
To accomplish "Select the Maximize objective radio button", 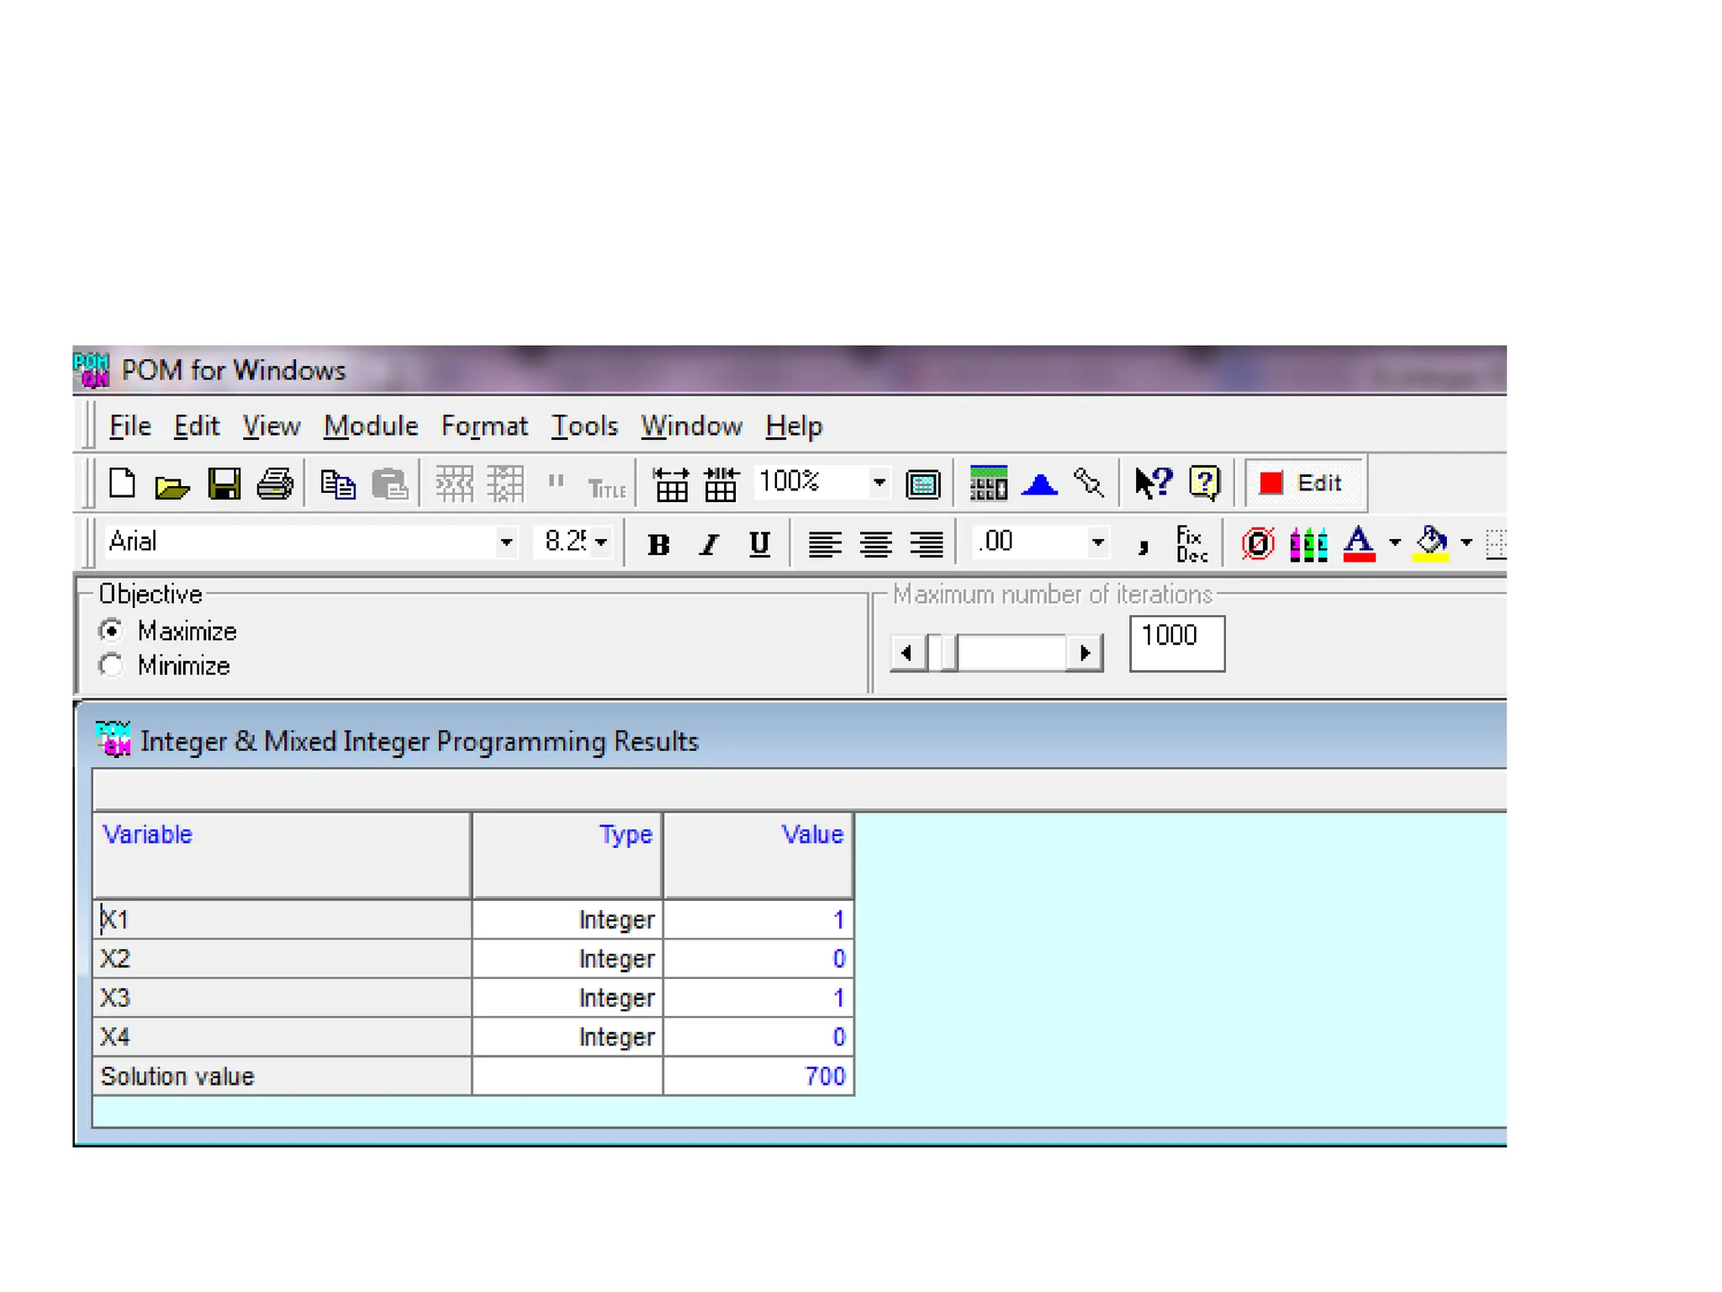I will (x=111, y=630).
